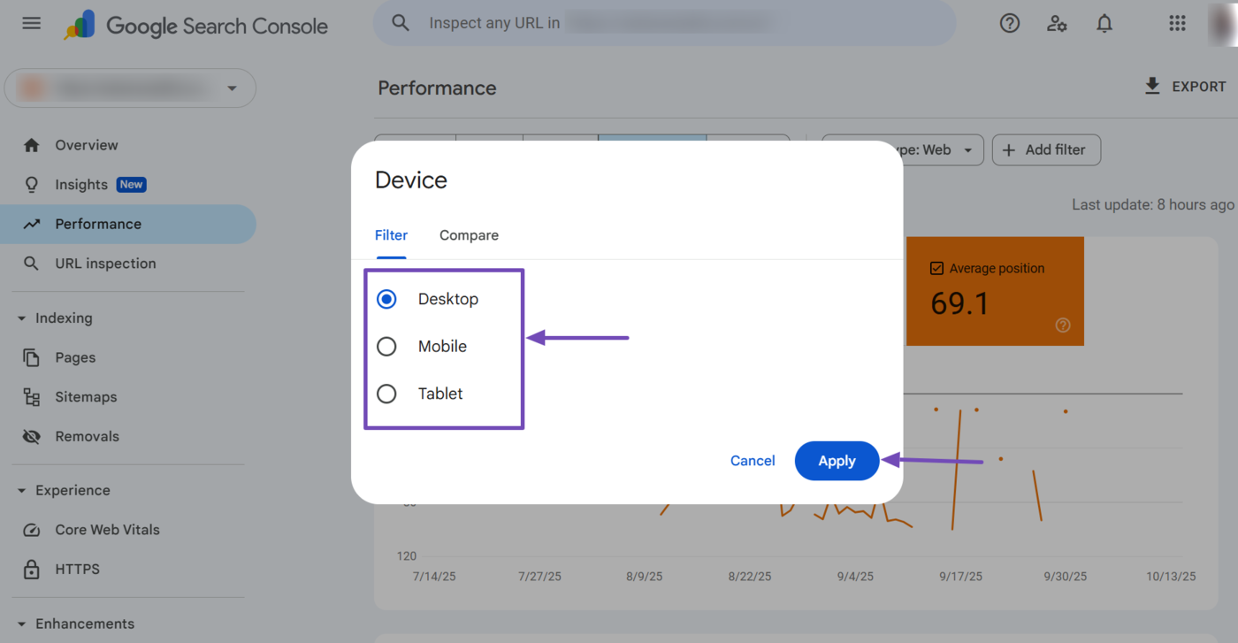
Task: Switch to the Compare tab
Action: click(x=469, y=235)
